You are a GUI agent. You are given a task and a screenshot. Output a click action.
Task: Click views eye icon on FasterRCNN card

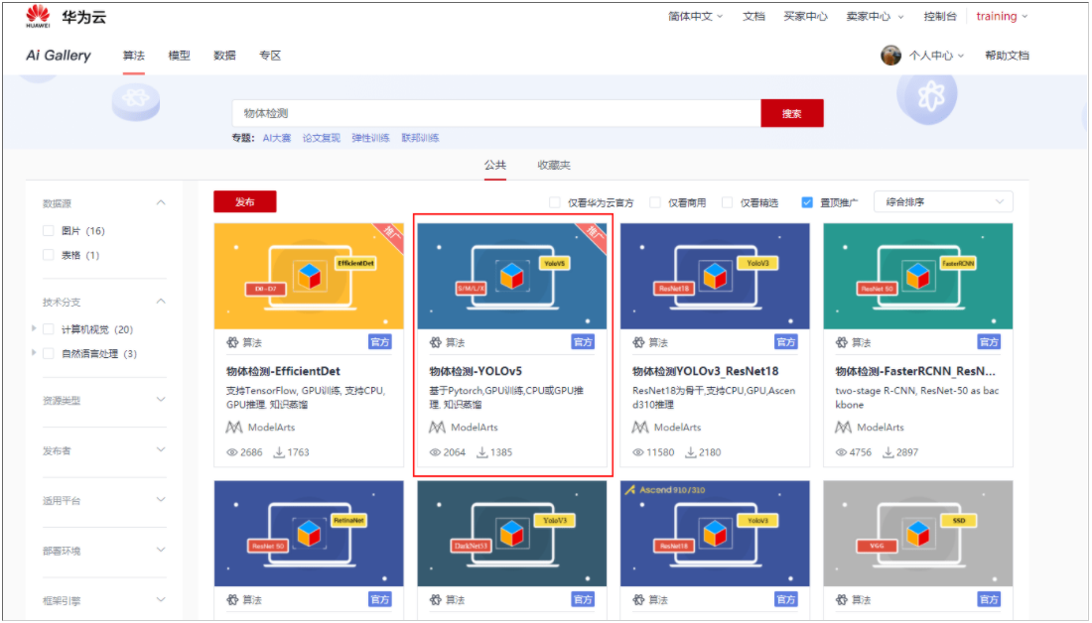tap(841, 452)
